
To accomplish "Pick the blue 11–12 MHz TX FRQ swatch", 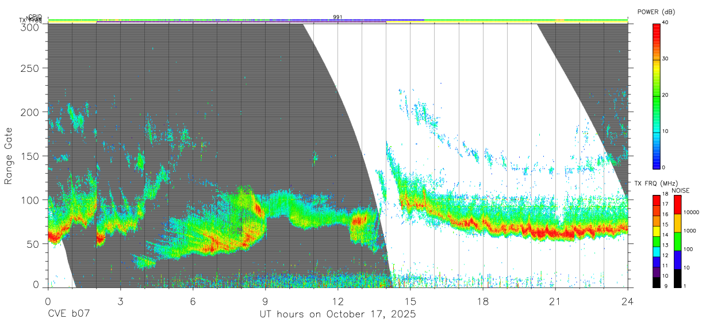I will (656, 261).
